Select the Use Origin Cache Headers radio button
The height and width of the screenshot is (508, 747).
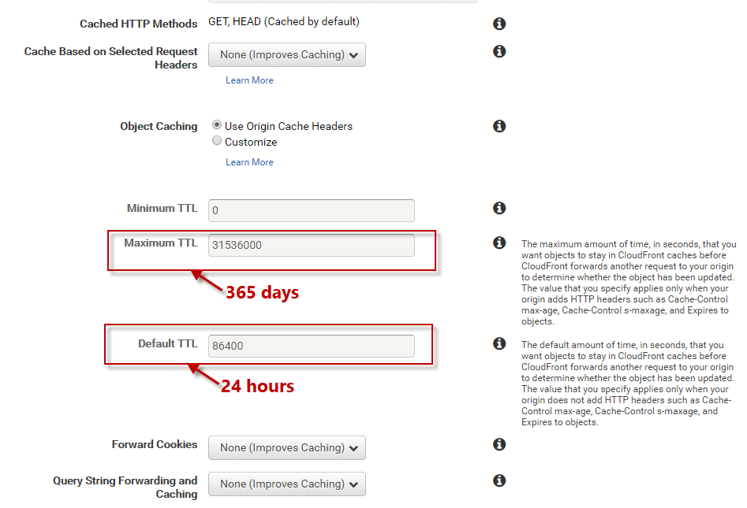pyautogui.click(x=217, y=125)
